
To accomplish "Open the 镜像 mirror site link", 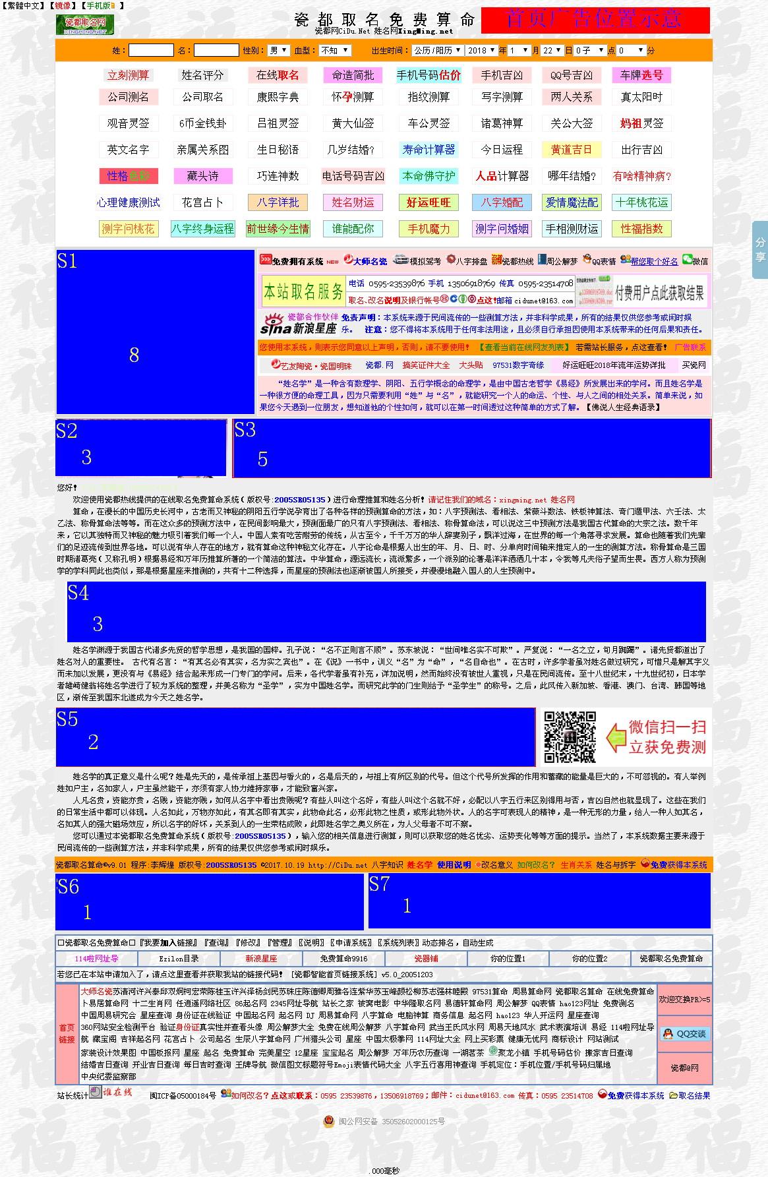I will (x=63, y=5).
